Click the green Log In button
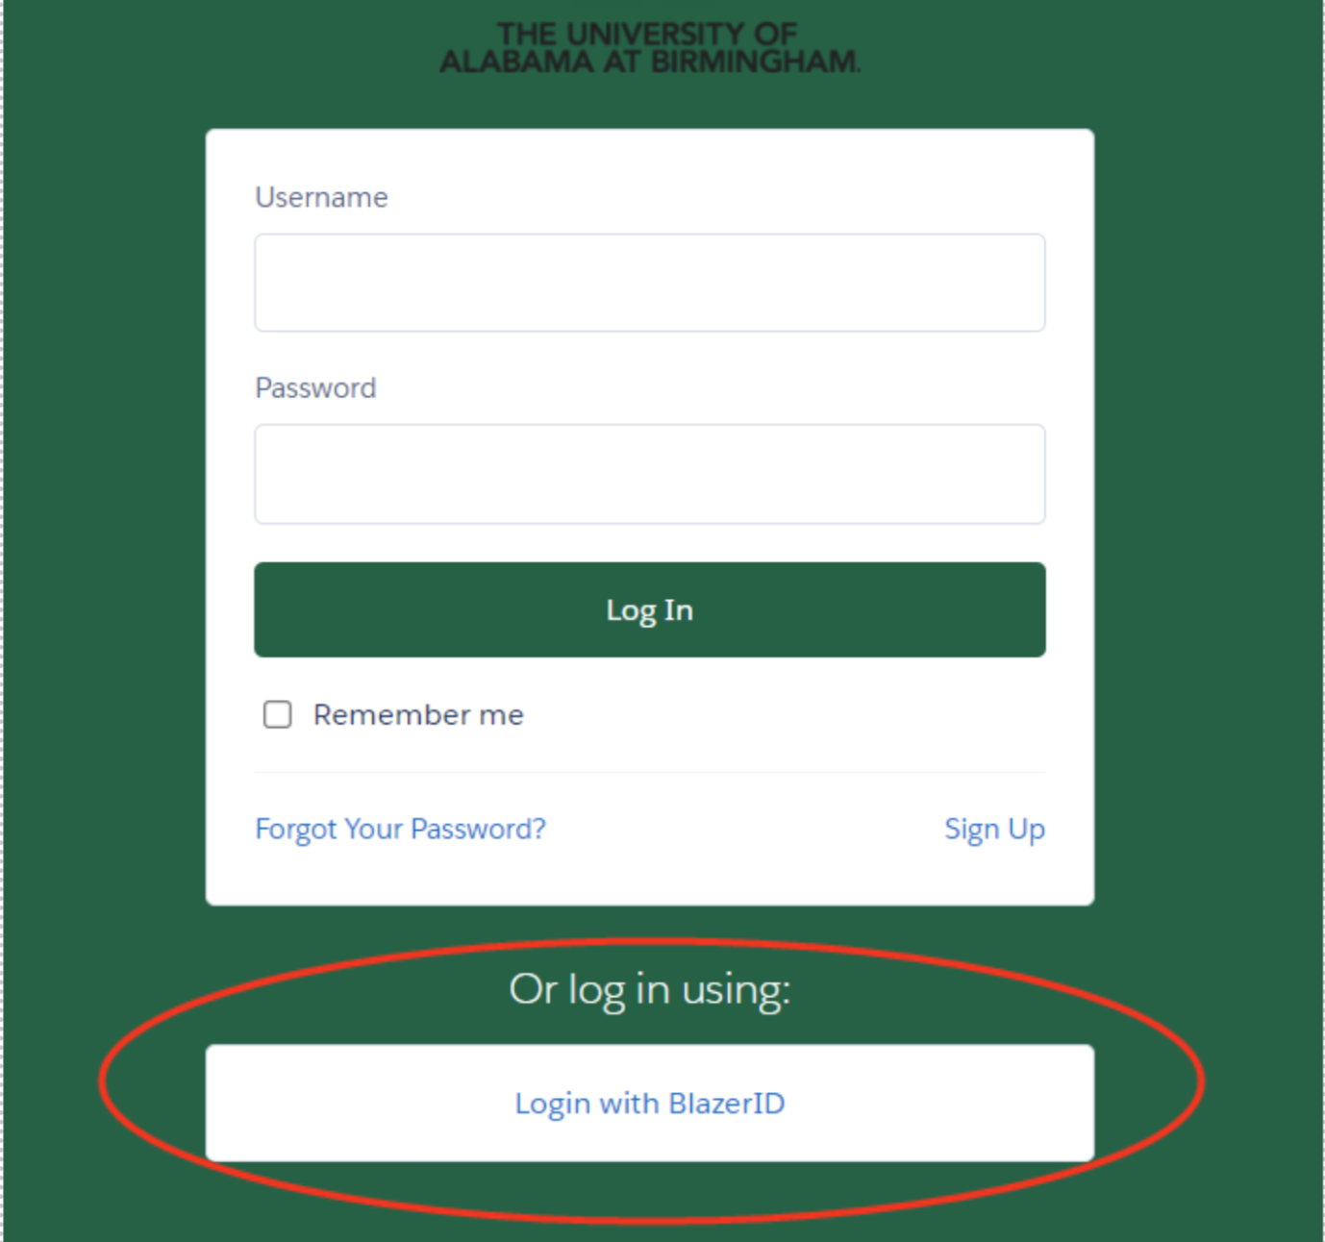This screenshot has width=1325, height=1242. tap(650, 609)
